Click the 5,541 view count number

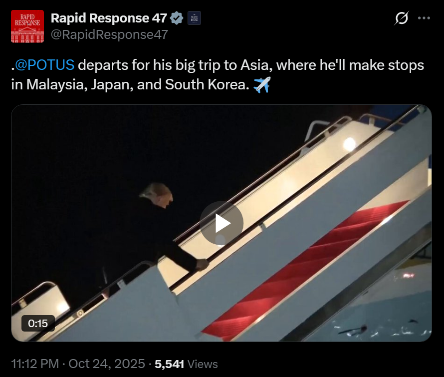(170, 364)
